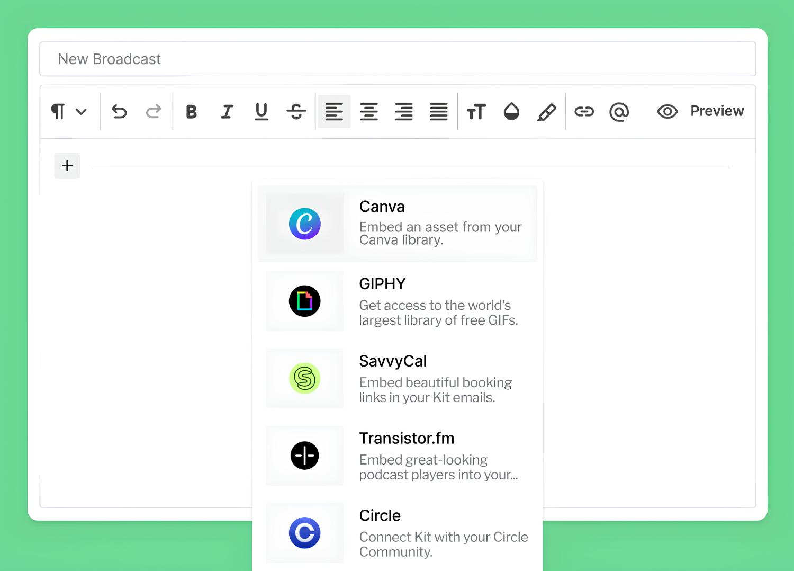Viewport: 794px width, 571px height.
Task: Click the paragraph format pilcrow icon
Action: coord(58,112)
